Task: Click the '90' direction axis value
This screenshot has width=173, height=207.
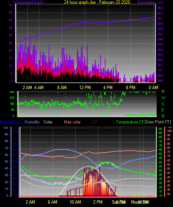Action: (x=13, y=110)
